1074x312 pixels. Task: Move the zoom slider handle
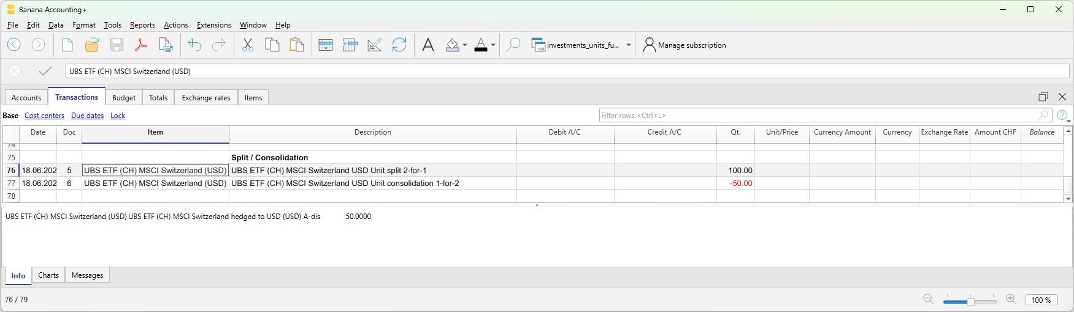coord(971,301)
